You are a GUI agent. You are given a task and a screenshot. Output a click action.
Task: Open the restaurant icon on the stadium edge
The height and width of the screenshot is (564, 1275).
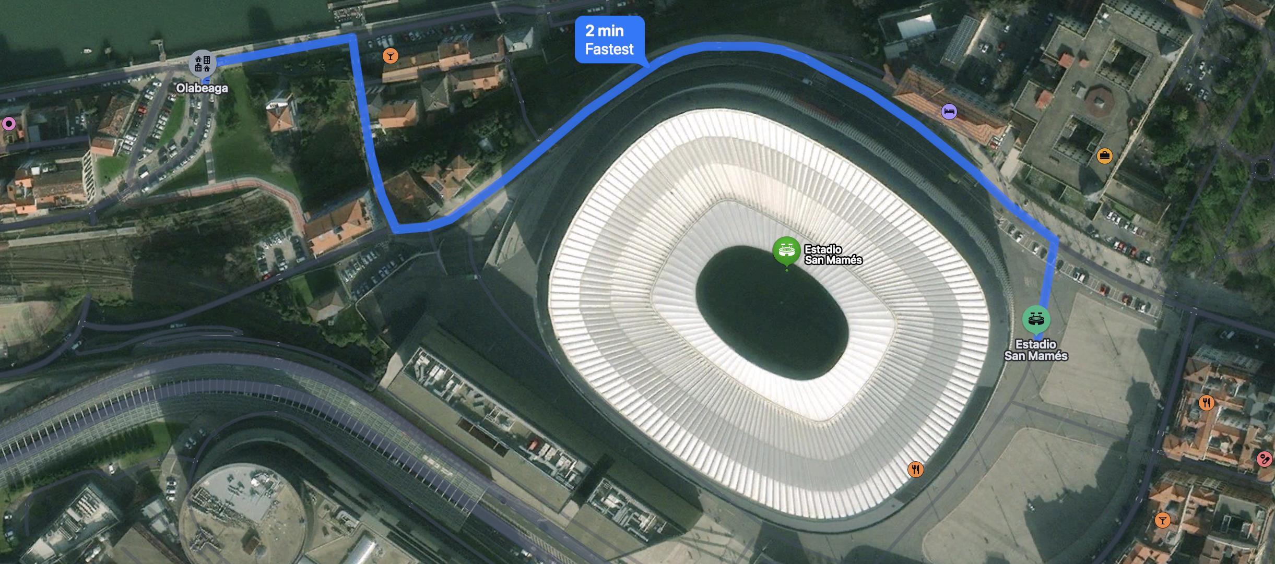pyautogui.click(x=915, y=470)
